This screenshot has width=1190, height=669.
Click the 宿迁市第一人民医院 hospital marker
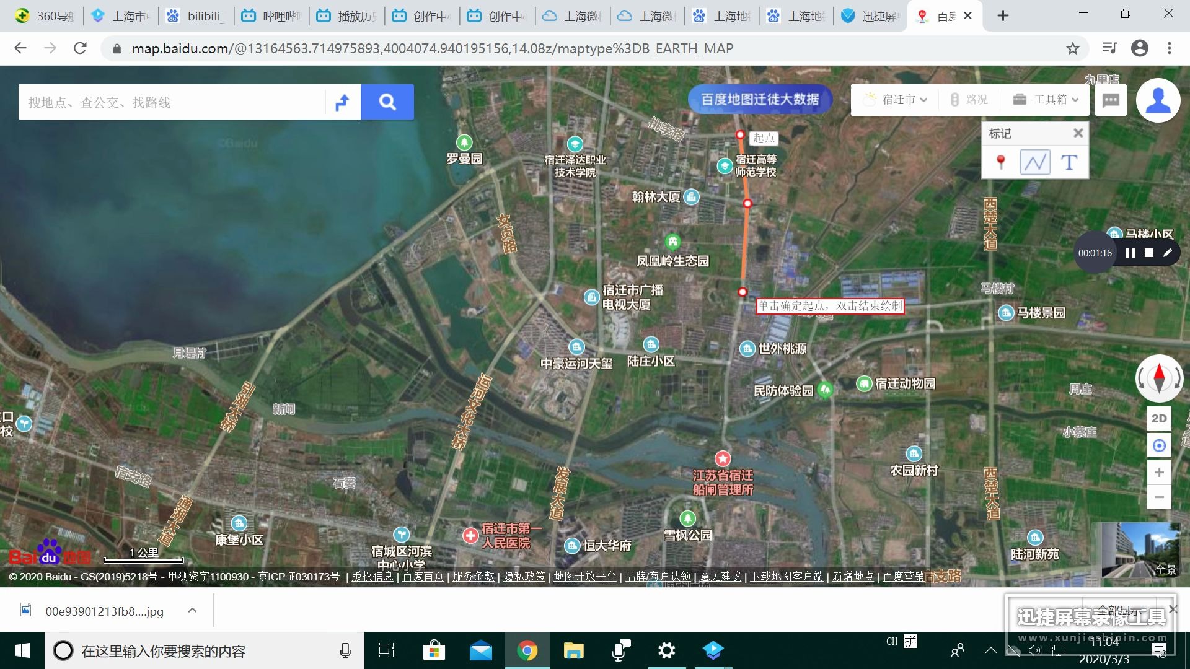click(x=470, y=535)
